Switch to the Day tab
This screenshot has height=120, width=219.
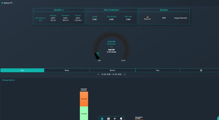(x=22, y=70)
